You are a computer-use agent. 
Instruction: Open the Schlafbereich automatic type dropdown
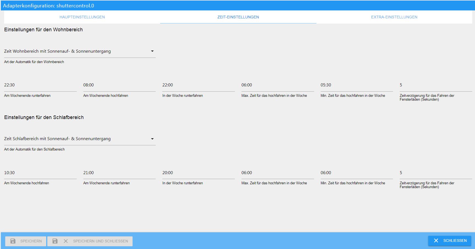pos(80,139)
